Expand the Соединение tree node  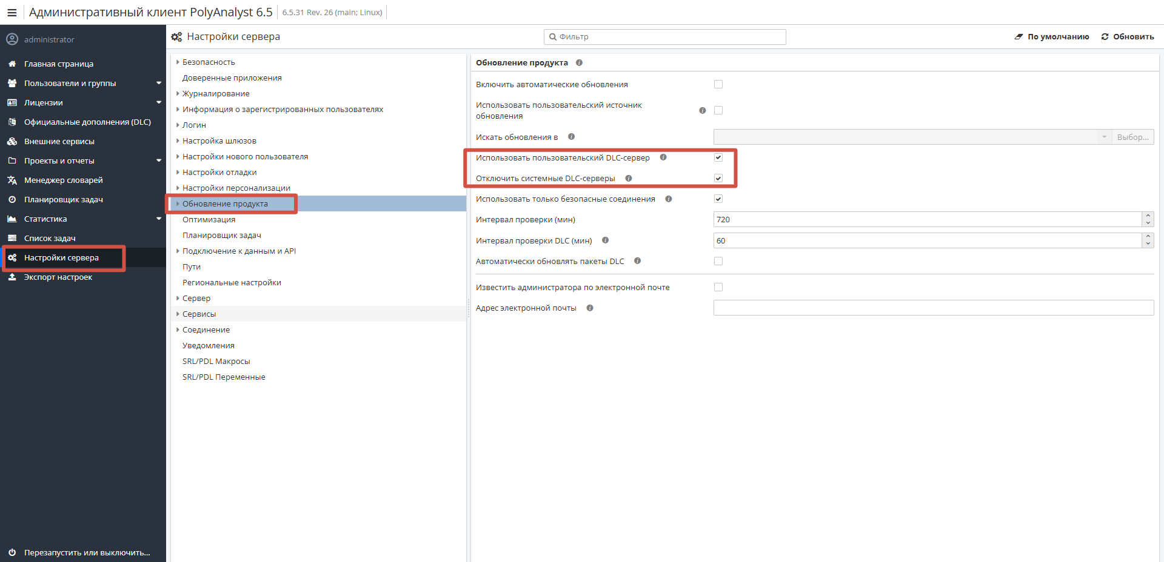pos(178,329)
